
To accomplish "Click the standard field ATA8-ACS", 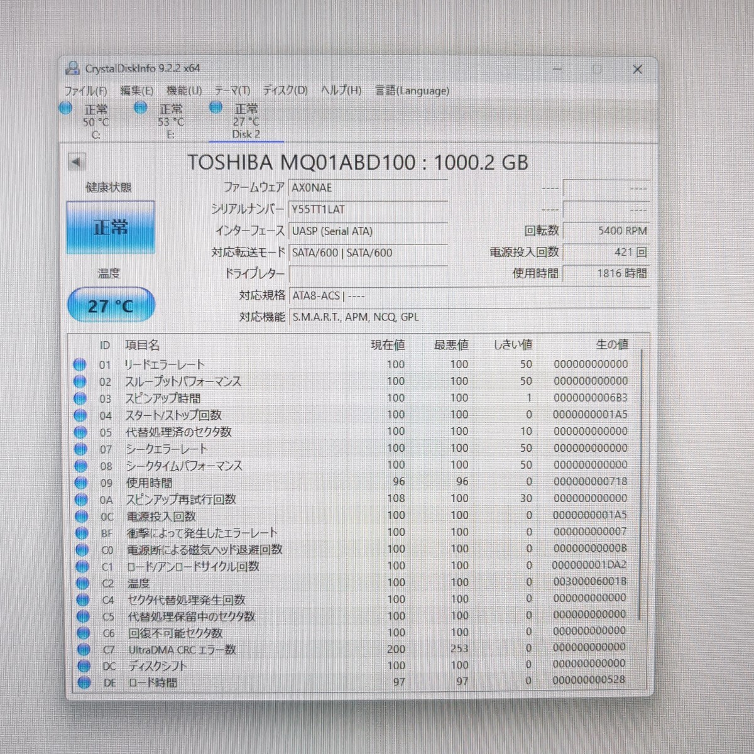I will click(x=469, y=295).
